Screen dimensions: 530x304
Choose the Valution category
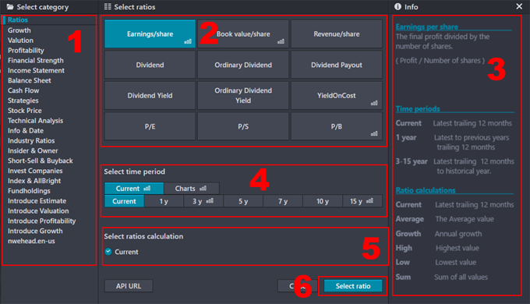pyautogui.click(x=20, y=41)
